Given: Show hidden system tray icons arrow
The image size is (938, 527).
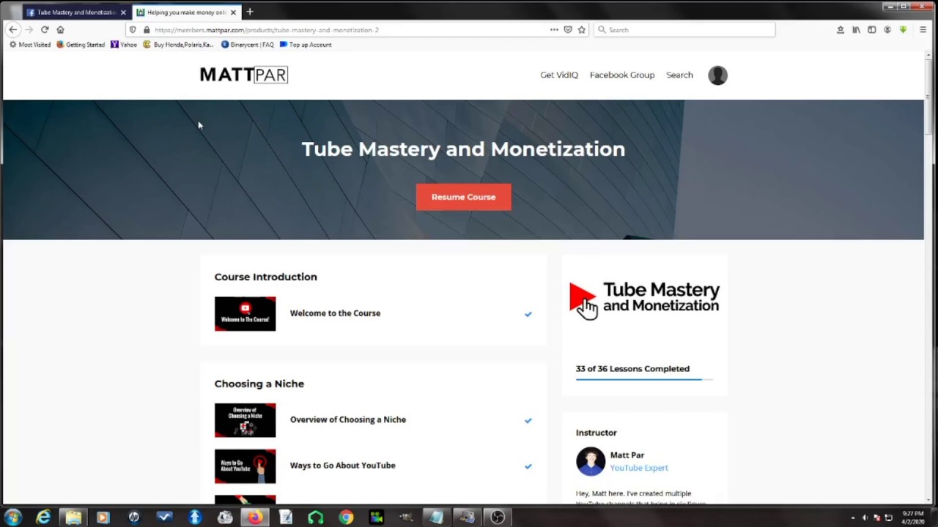Looking at the screenshot, I should [852, 518].
